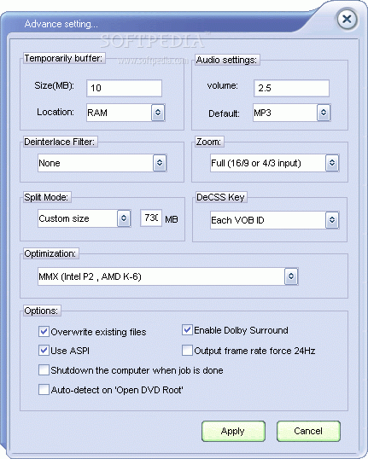
Task: Enable Auto-detect on 'Open DVD Root'
Action: 44,390
